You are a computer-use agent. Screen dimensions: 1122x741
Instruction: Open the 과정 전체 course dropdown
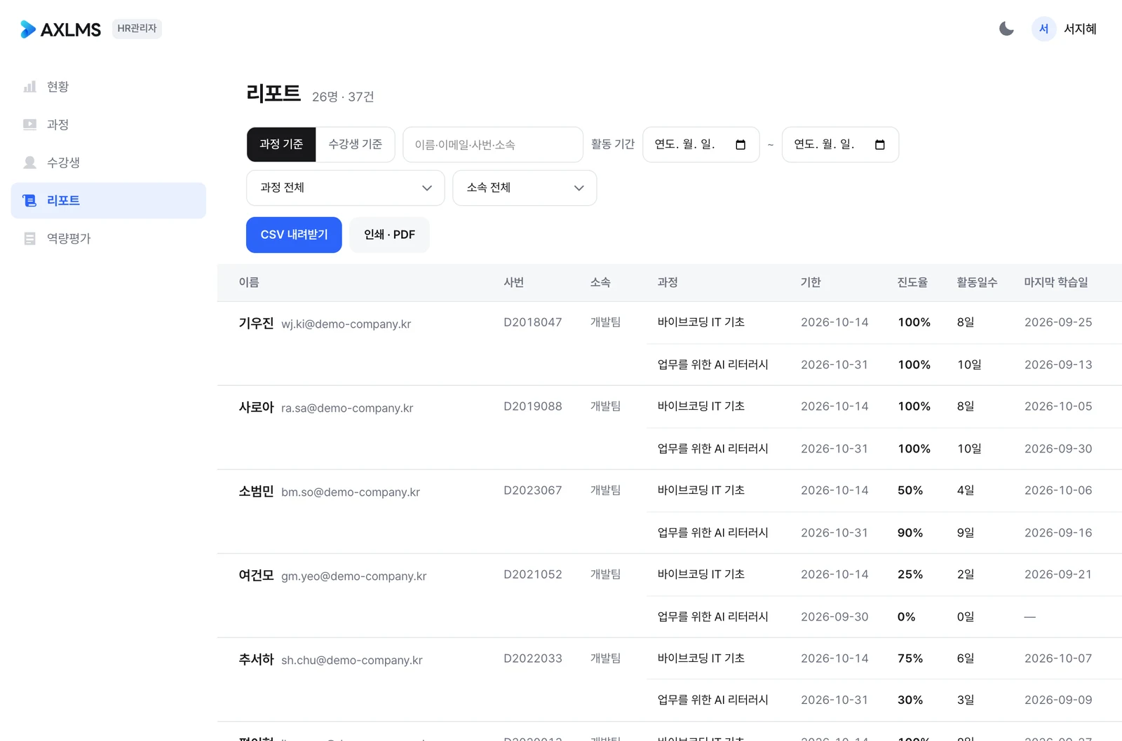pos(346,188)
